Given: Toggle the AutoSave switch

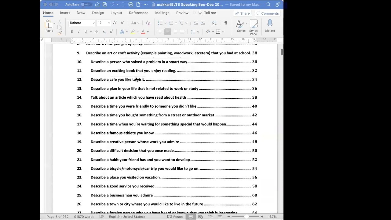Looking at the screenshot, I should pos(86,4).
